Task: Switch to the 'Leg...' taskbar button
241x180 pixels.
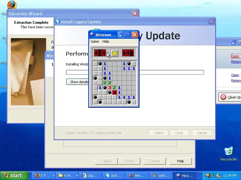Action: (91, 175)
